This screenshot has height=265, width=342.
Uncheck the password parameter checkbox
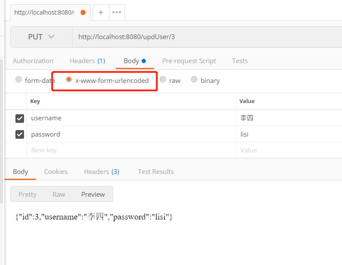(x=20, y=134)
